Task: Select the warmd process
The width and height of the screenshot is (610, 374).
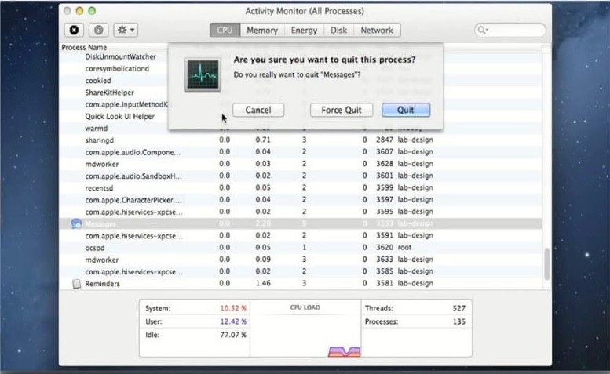Action: point(97,129)
